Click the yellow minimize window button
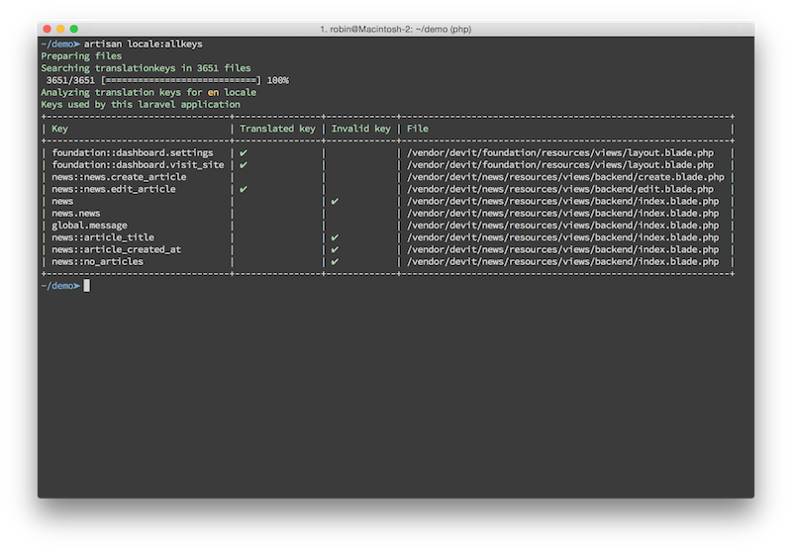This screenshot has width=792, height=552. pos(60,30)
